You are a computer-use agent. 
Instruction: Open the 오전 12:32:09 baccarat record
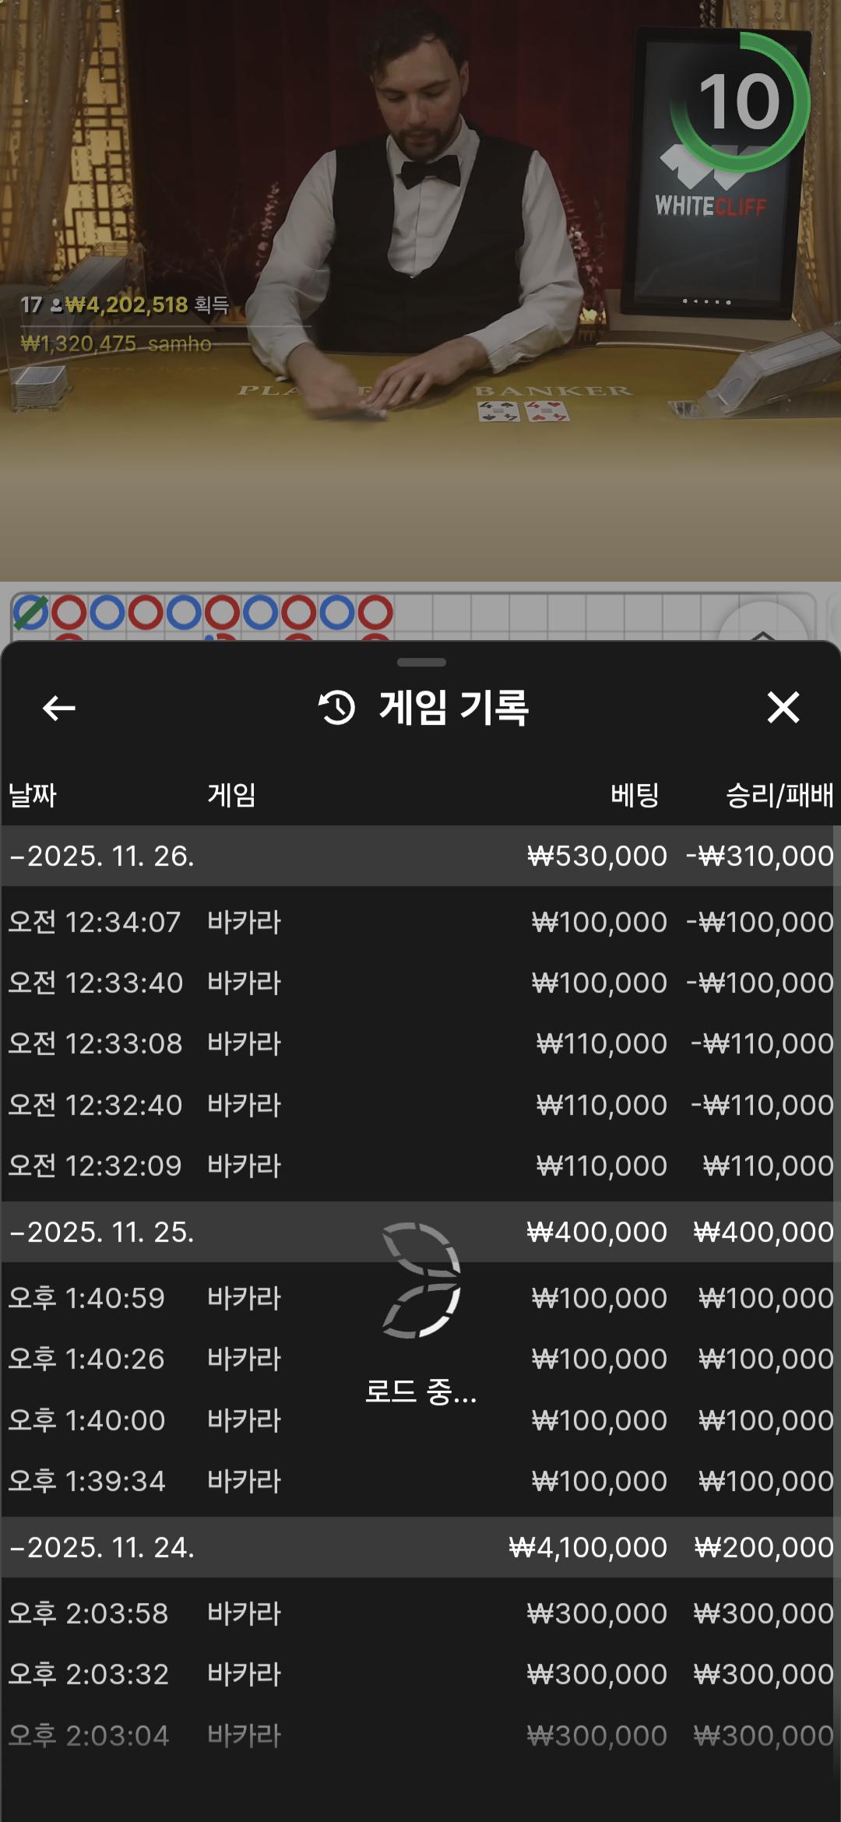point(420,1166)
